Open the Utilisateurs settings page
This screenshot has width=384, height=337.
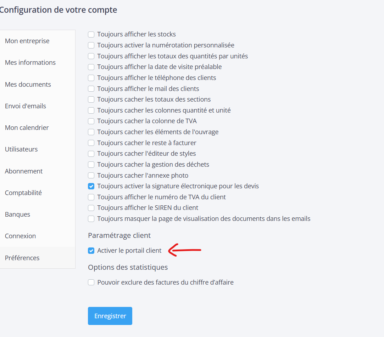[x=21, y=149]
